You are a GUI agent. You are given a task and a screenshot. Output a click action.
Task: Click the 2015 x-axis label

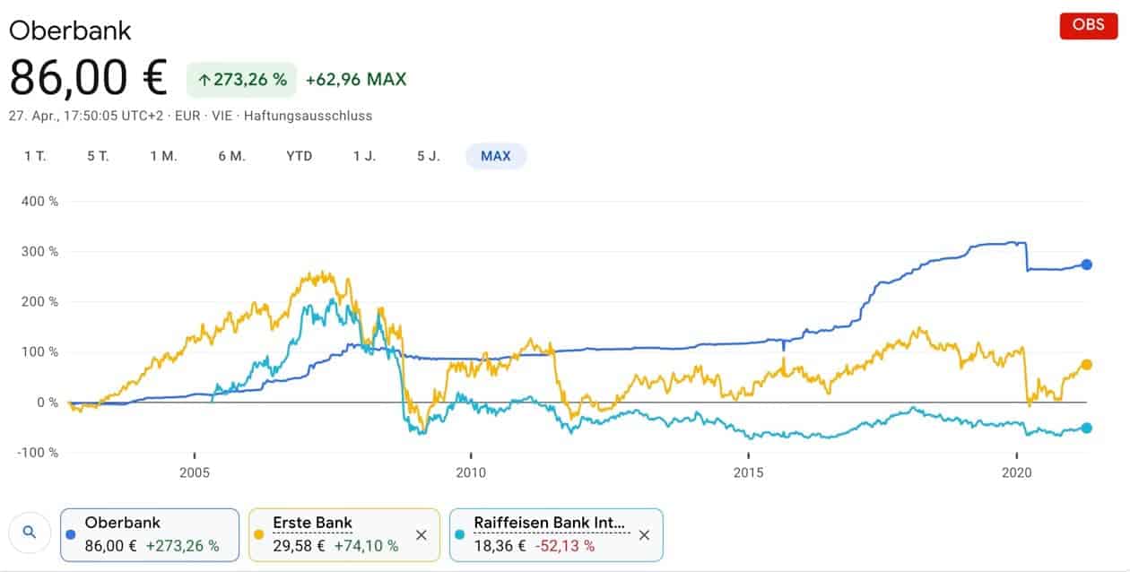click(748, 472)
